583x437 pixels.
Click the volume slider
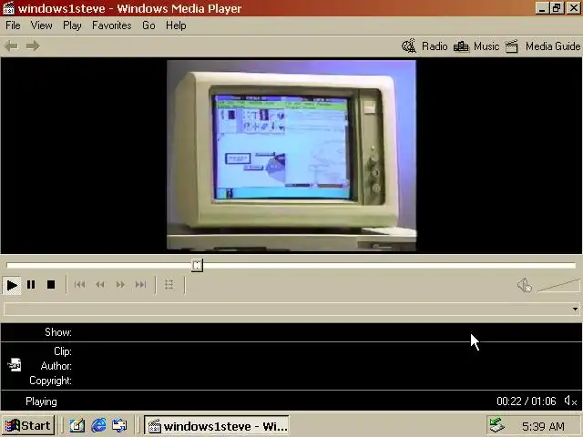pyautogui.click(x=558, y=285)
